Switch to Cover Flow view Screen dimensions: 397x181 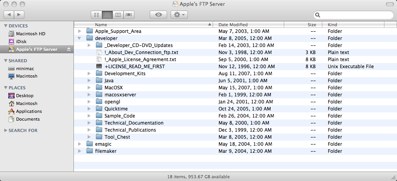coord(129,15)
